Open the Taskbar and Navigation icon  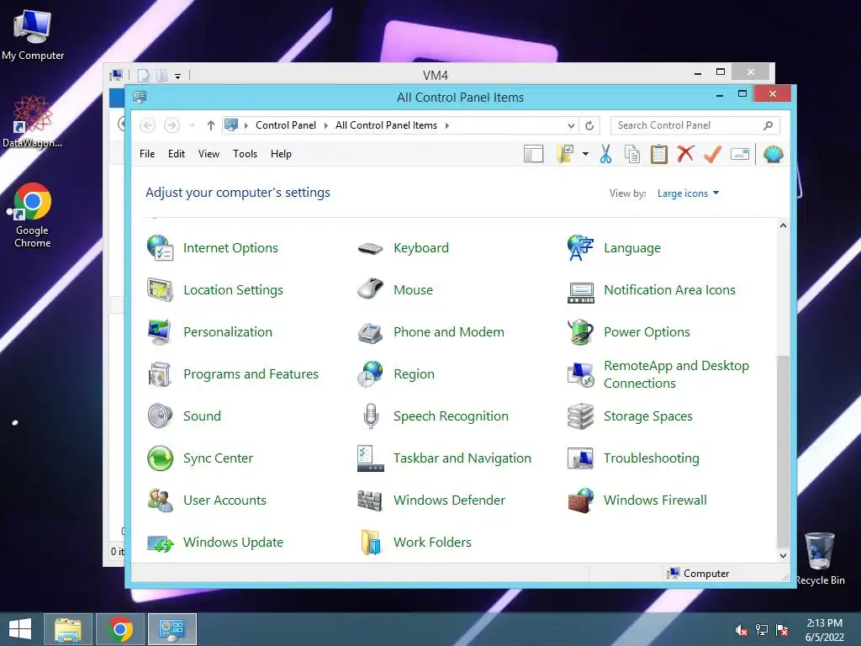(370, 458)
